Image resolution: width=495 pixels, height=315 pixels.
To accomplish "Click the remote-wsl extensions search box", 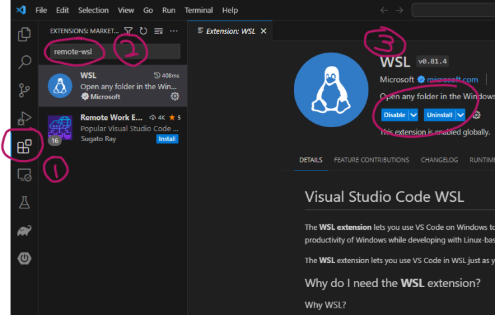I will 115,51.
